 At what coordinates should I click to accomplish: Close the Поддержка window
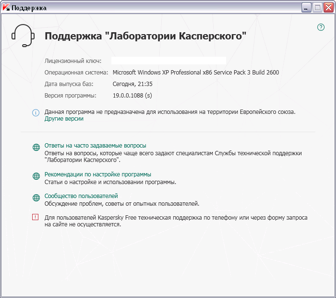click(328, 7)
